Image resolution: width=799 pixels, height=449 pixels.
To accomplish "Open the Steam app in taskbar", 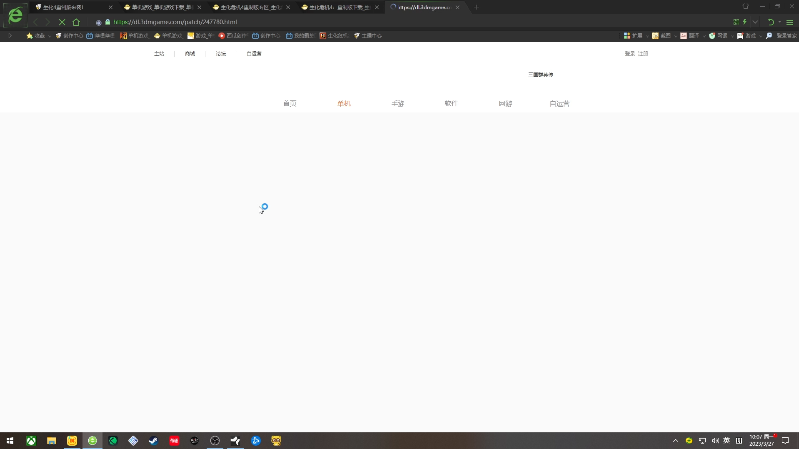I will click(x=154, y=441).
